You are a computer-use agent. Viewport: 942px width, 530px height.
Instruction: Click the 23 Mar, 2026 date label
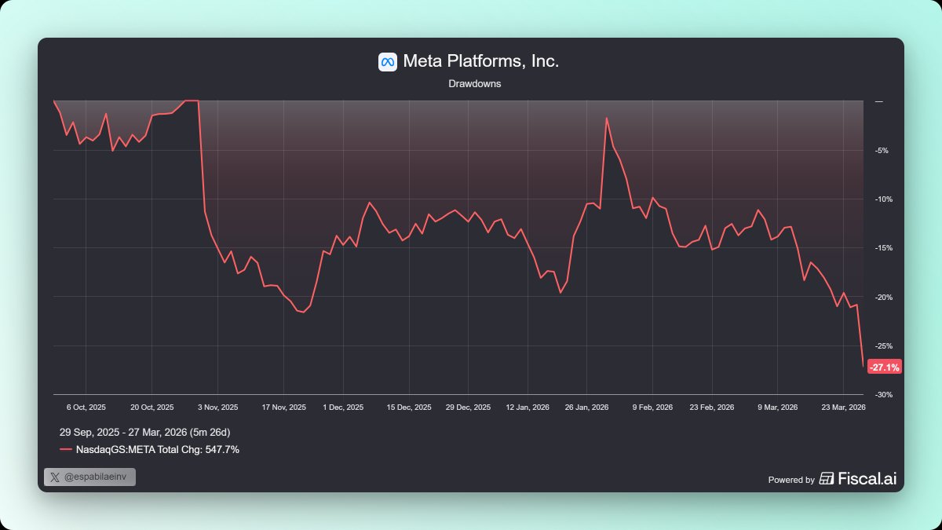click(843, 408)
